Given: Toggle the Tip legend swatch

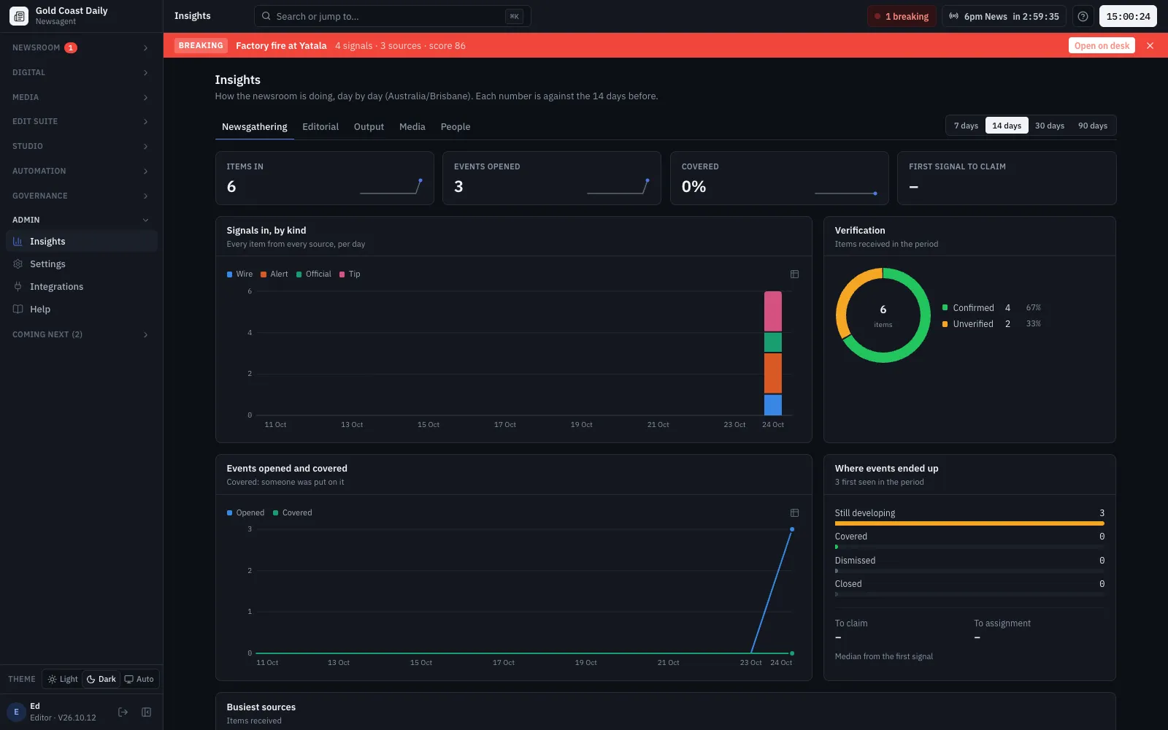Looking at the screenshot, I should pos(342,274).
